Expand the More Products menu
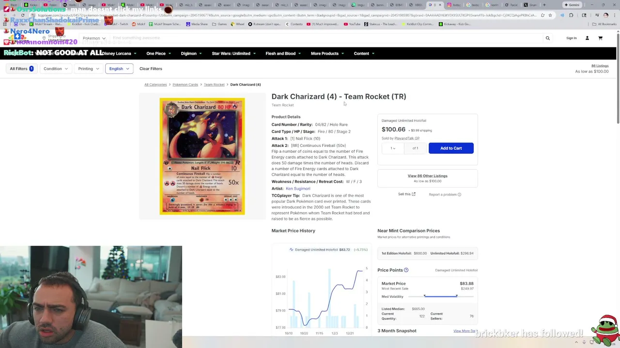Image resolution: width=620 pixels, height=348 pixels. [x=327, y=54]
